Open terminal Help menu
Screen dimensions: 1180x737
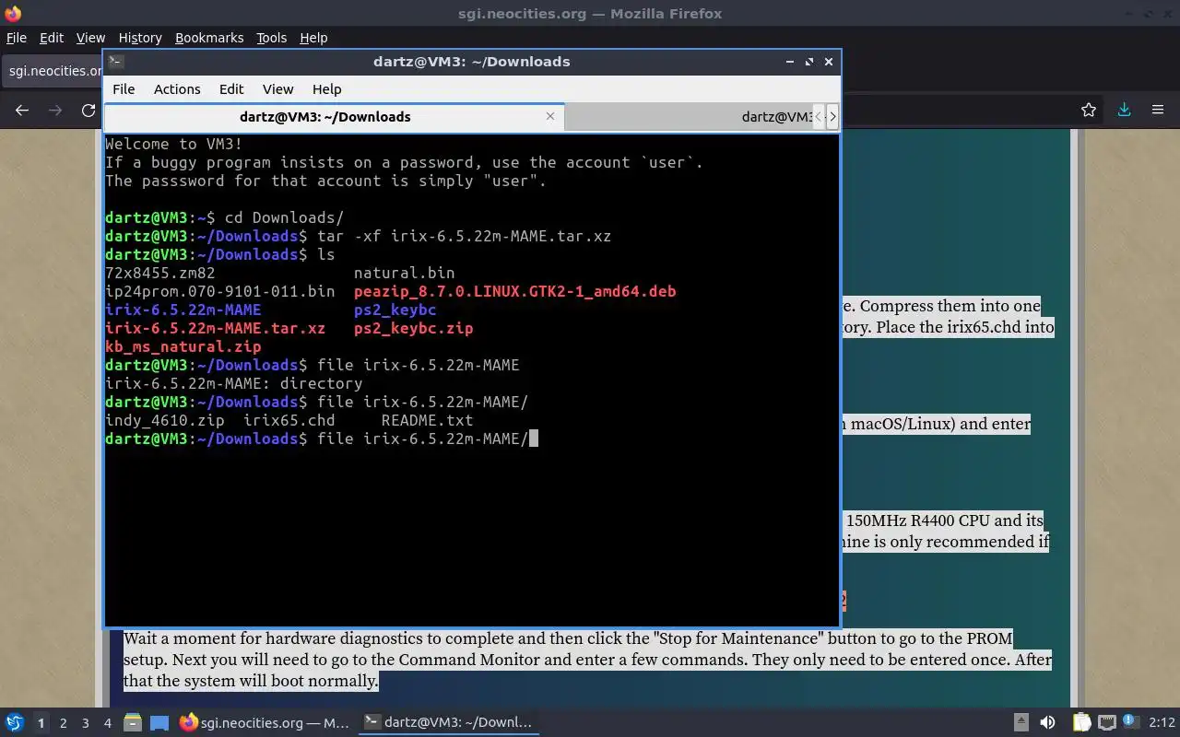click(326, 89)
